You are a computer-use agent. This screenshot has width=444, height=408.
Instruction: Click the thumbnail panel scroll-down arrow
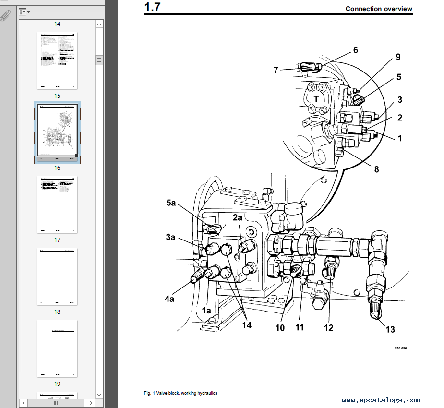click(x=99, y=395)
